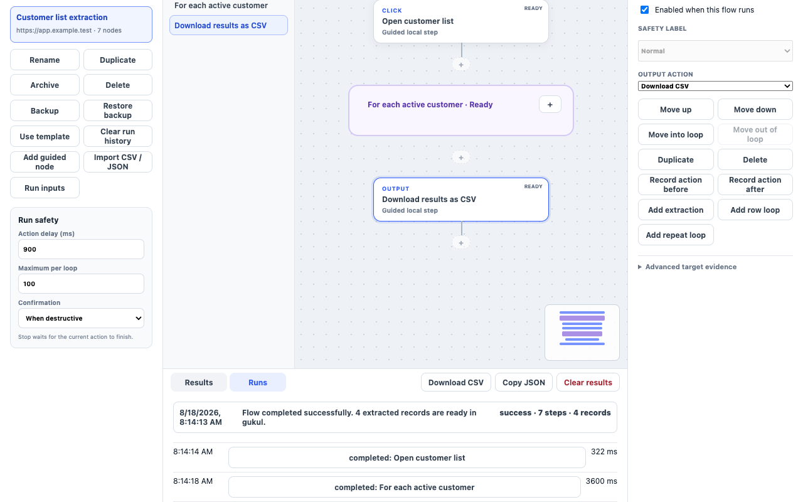Expand Advanced target evidence section
The image size is (803, 502).
tap(687, 267)
